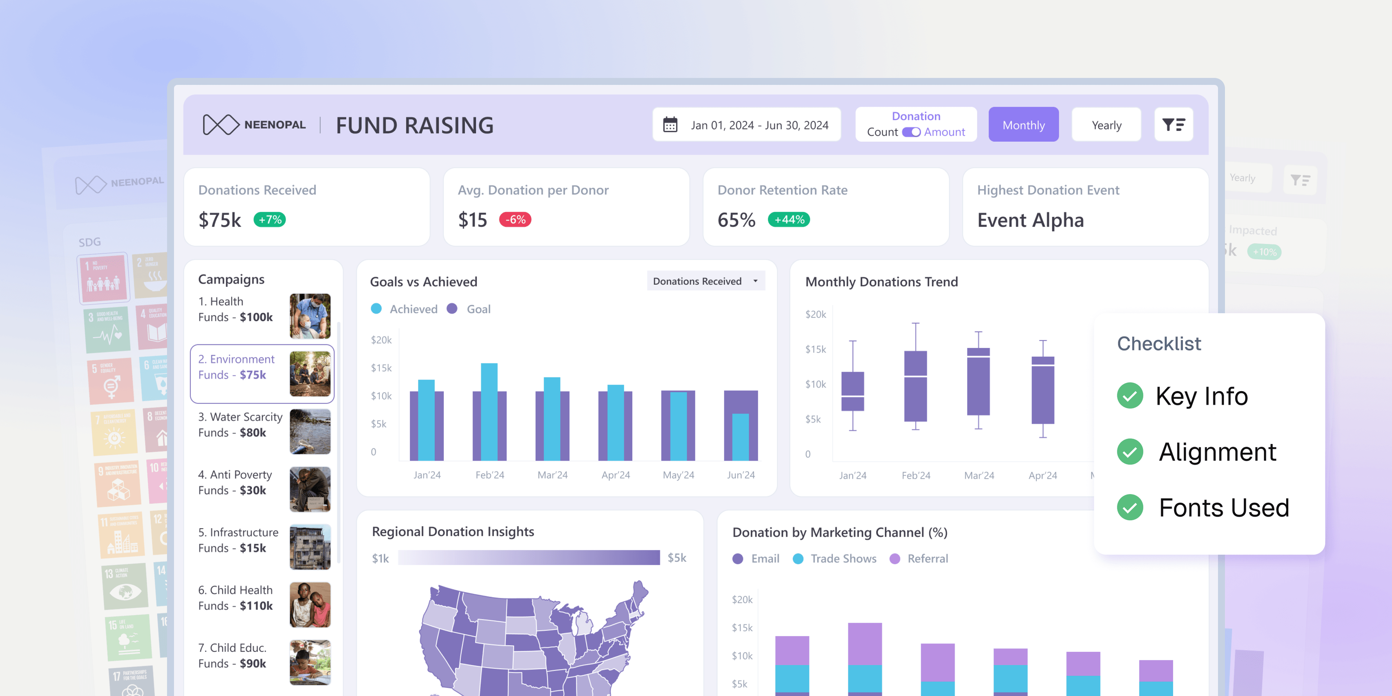Click the Email legend marker
Screen dimensions: 1392x696
point(738,559)
